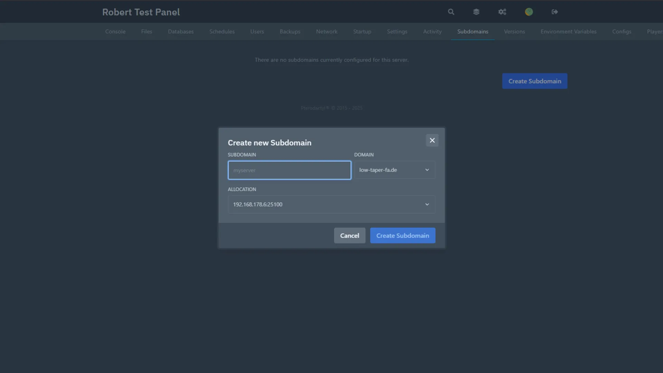Close the Create new Subdomain dialog
The height and width of the screenshot is (373, 663).
click(432, 140)
